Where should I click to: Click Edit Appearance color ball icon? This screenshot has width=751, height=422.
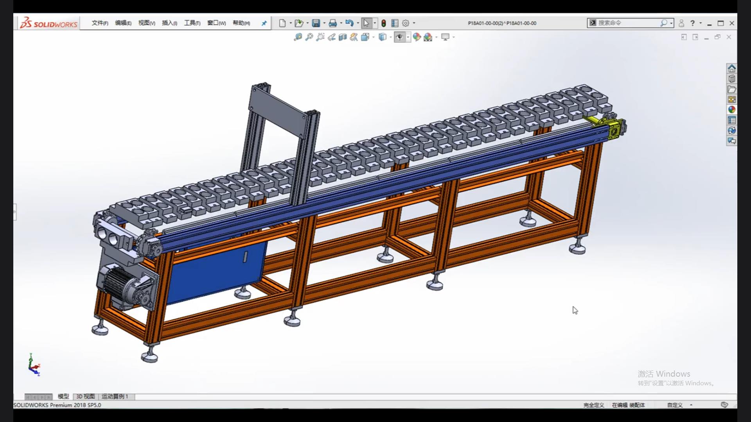[417, 37]
